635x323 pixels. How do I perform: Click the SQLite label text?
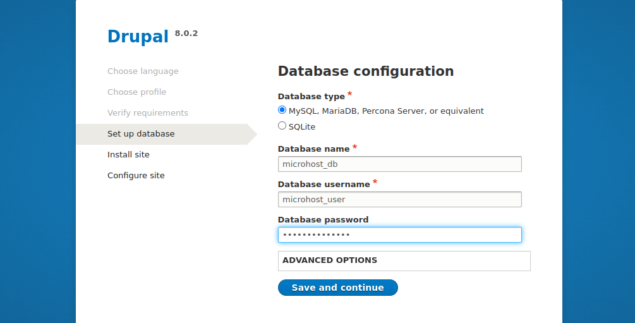pyautogui.click(x=302, y=126)
